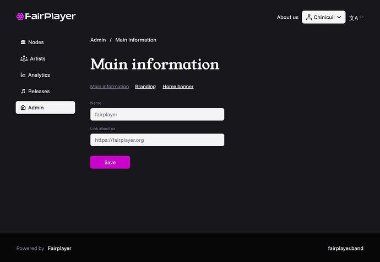Click the Name field label
Image resolution: width=380 pixels, height=262 pixels.
(96, 103)
